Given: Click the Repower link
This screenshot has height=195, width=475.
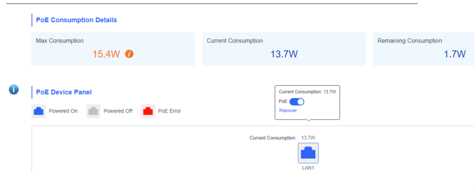Looking at the screenshot, I should click(x=288, y=110).
